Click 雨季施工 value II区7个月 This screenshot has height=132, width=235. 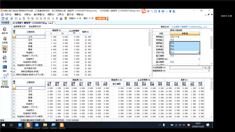pos(185,37)
